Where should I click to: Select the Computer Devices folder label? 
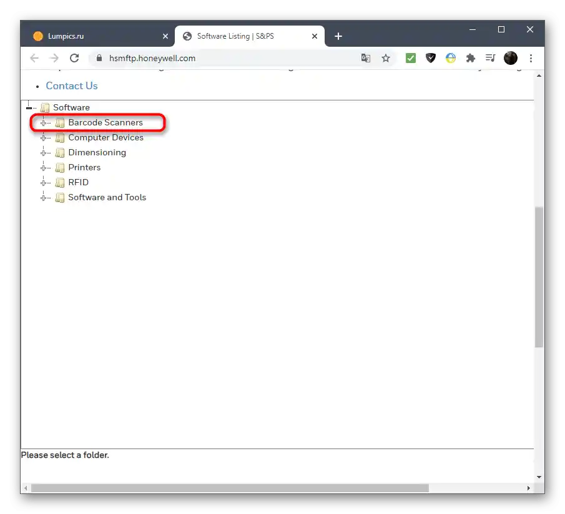106,137
